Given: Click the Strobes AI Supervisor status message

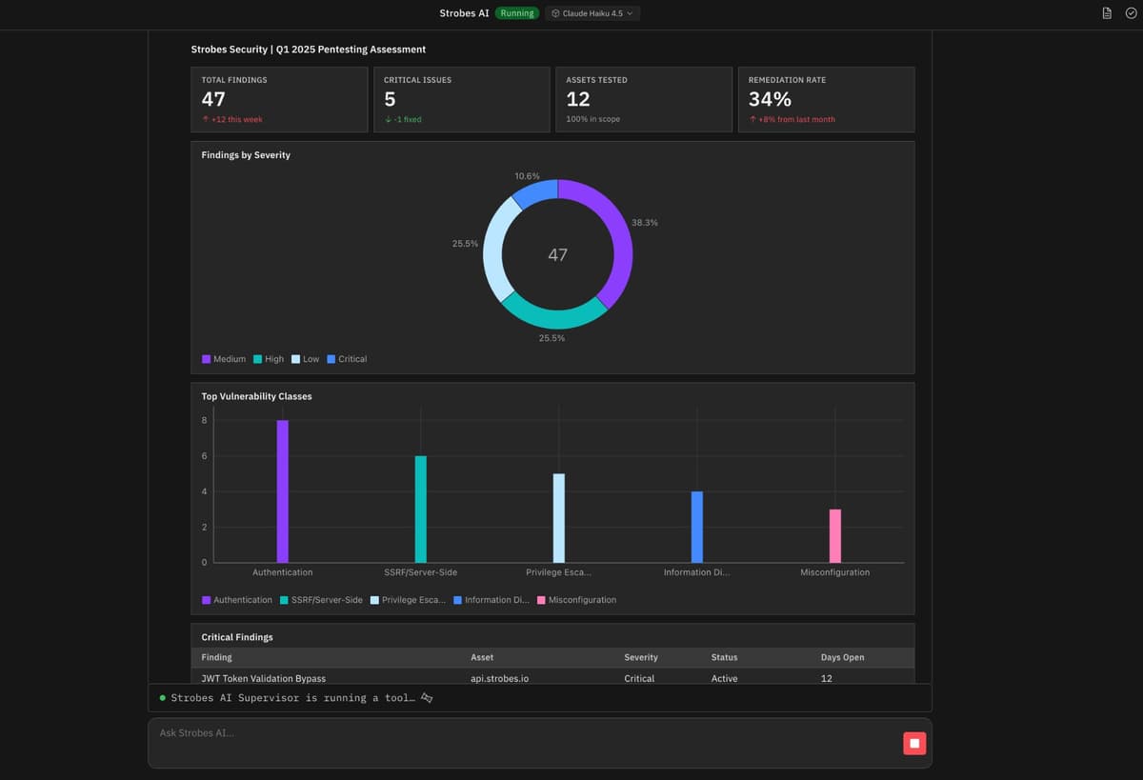Looking at the screenshot, I should 293,698.
